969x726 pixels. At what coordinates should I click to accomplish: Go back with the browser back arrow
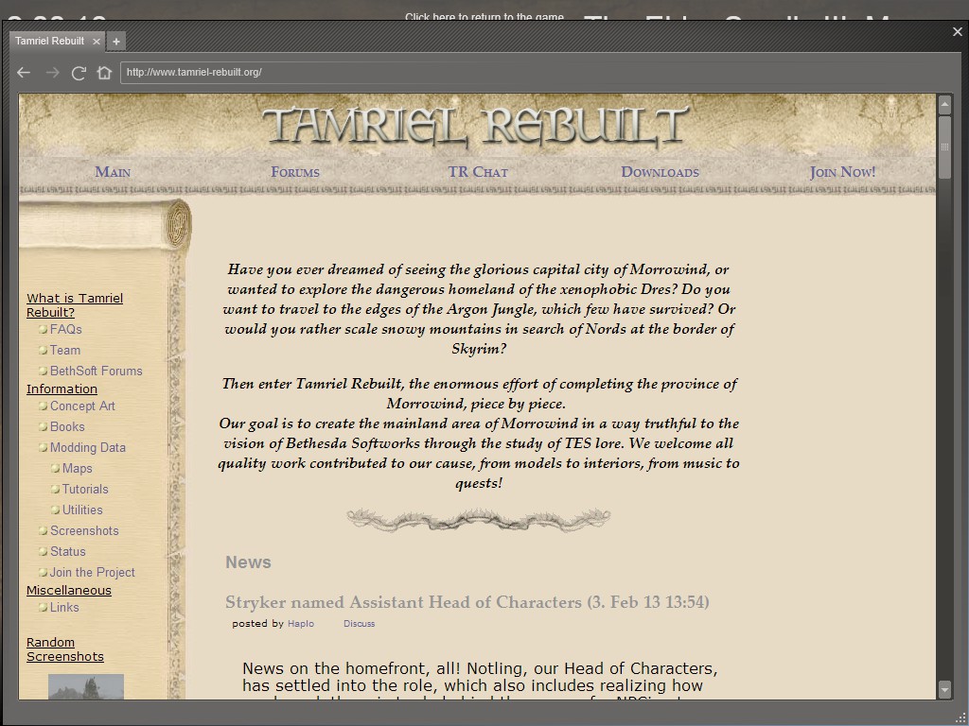(x=24, y=73)
